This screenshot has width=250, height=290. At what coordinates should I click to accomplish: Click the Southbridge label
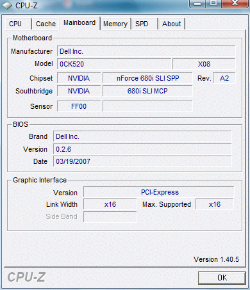point(34,91)
